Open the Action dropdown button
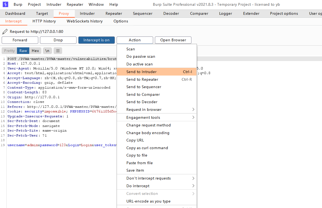This screenshot has width=322, height=208. [x=135, y=40]
